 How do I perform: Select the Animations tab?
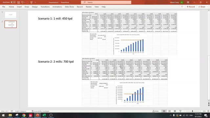57,7
